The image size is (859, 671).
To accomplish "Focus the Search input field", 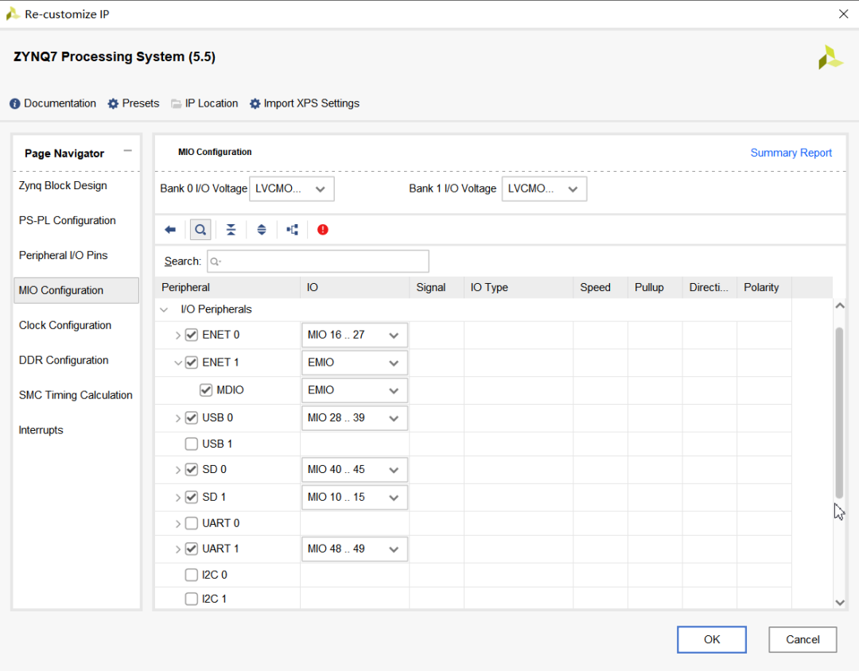I will [x=317, y=262].
